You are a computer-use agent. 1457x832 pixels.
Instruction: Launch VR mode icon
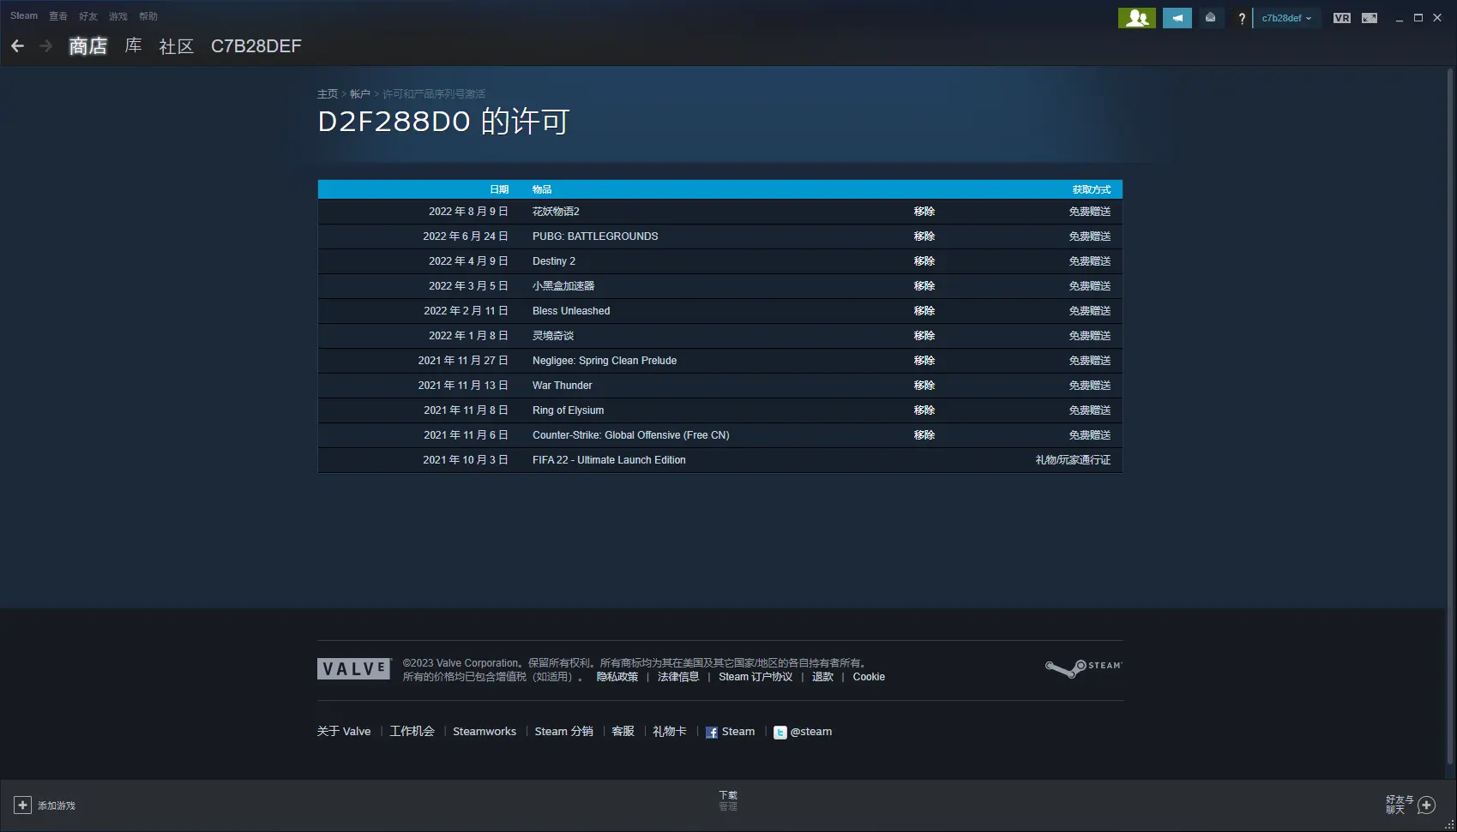(x=1342, y=18)
